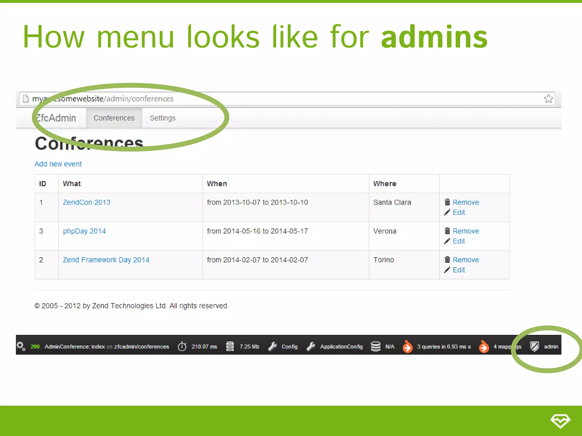Open the ZendCon 2013 conference link
The width and height of the screenshot is (582, 436).
(x=86, y=202)
